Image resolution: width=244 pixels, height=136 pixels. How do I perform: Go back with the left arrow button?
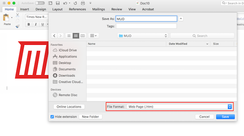54,36
